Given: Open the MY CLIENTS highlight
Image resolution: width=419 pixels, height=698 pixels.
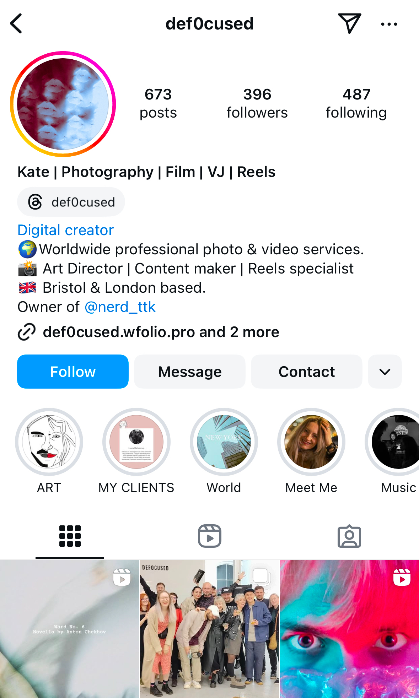Looking at the screenshot, I should pyautogui.click(x=136, y=442).
